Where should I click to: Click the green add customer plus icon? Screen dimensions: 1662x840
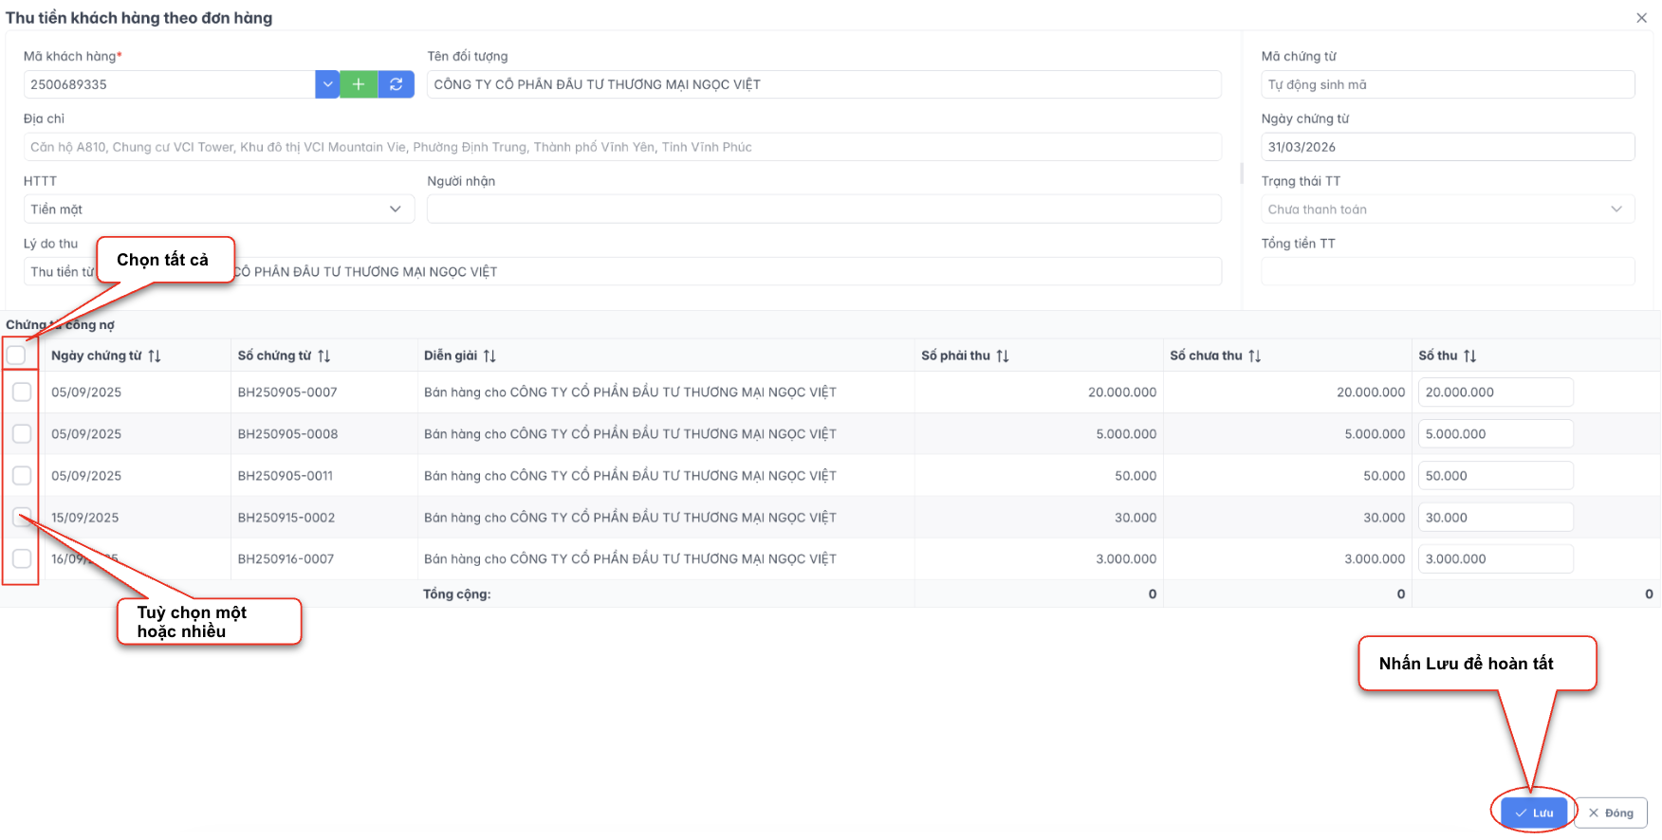(x=359, y=84)
